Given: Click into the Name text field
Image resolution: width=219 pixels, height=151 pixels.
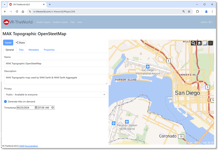Looking at the screenshot, I should (56, 64).
